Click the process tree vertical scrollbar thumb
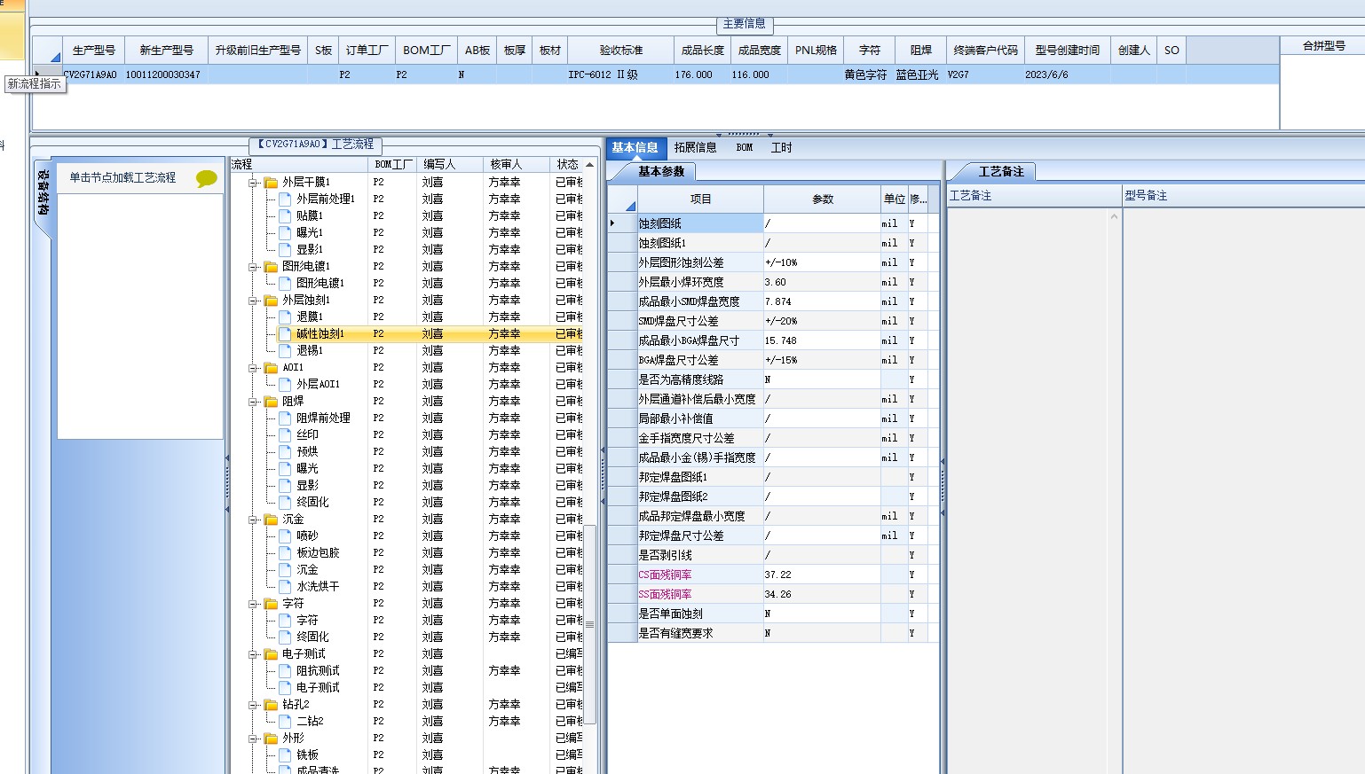Viewport: 1365px width, 774px height. click(589, 624)
